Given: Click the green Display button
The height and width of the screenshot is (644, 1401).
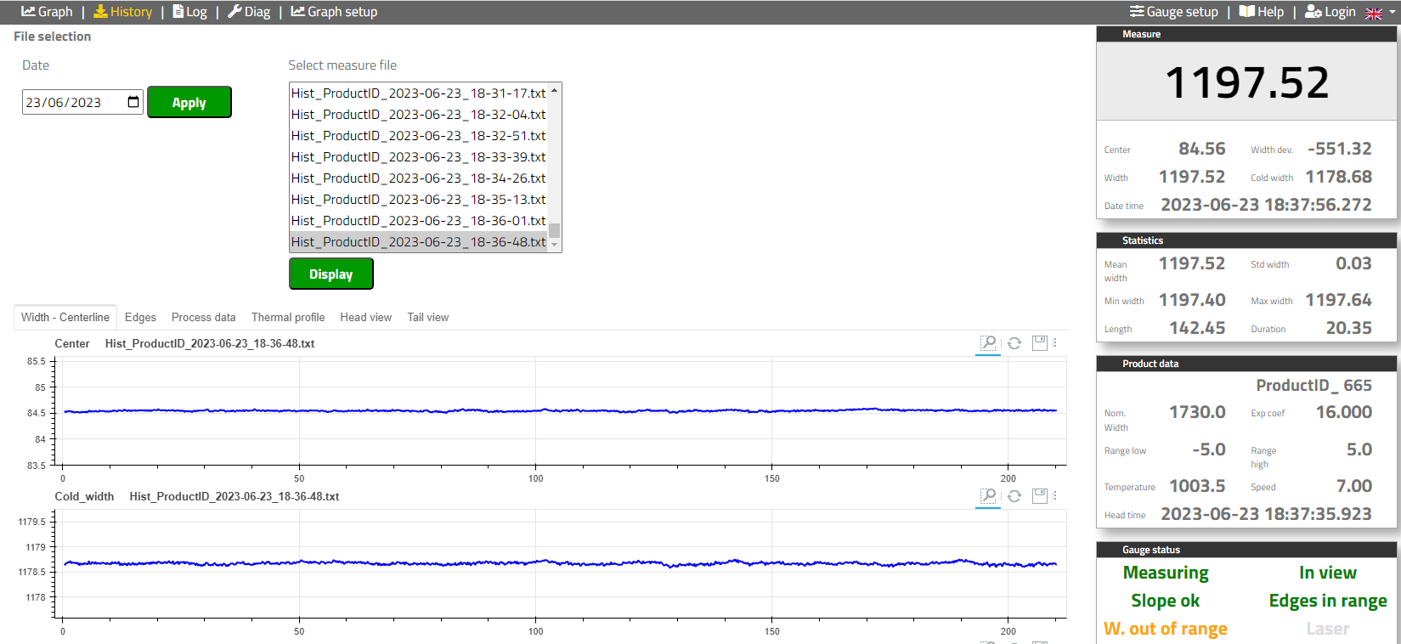Looking at the screenshot, I should point(330,274).
